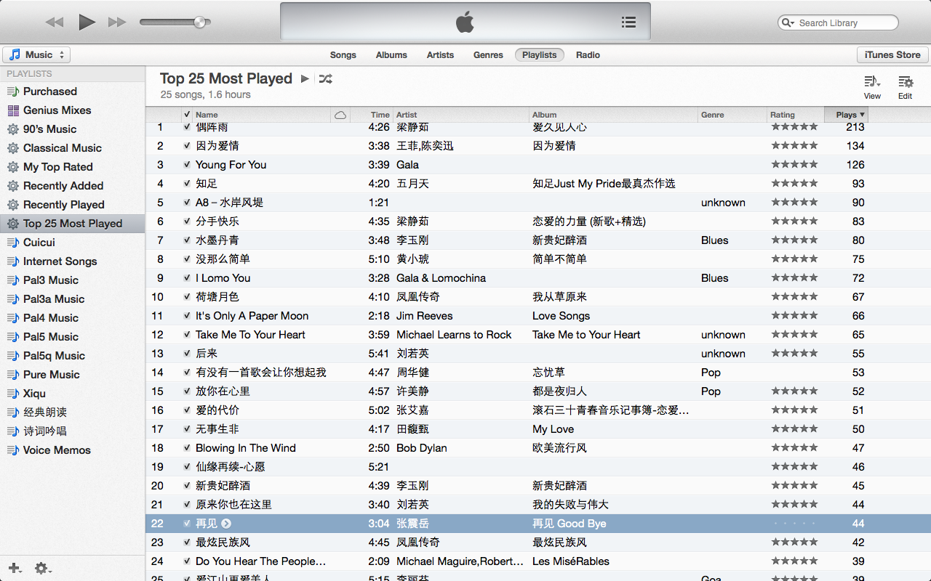
Task: Open the search magnifier options
Action: point(788,23)
